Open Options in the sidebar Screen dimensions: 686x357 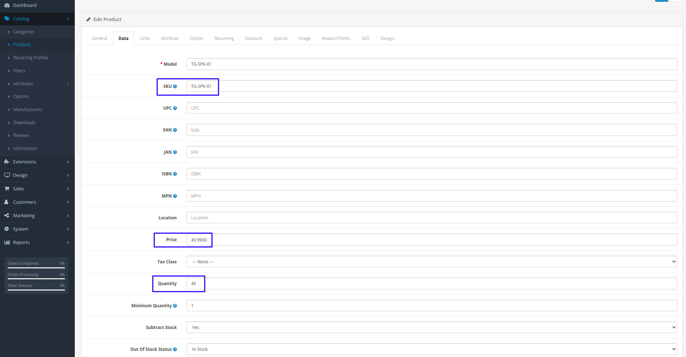21,97
